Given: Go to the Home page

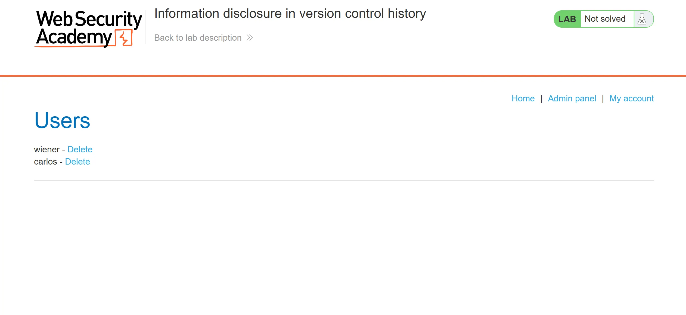Looking at the screenshot, I should 523,98.
